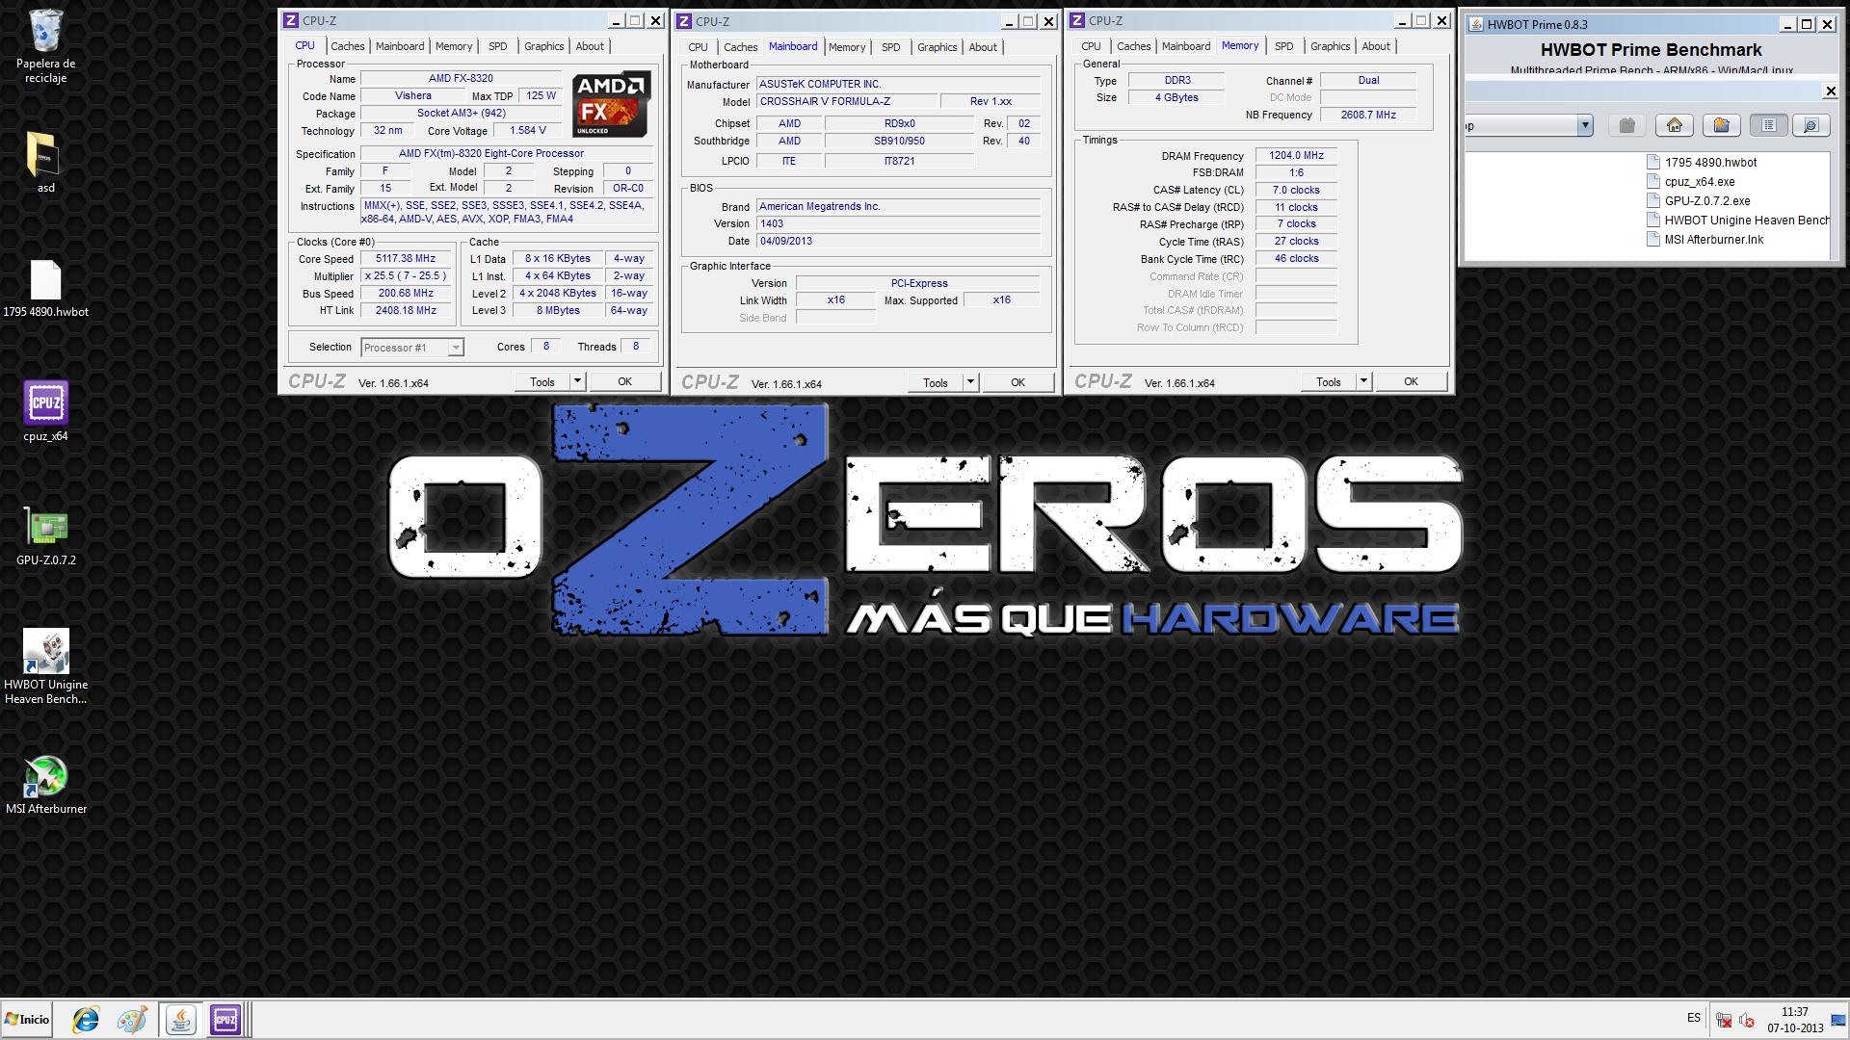Open the Paint icon in taskbar
The image size is (1850, 1040).
point(132,1019)
